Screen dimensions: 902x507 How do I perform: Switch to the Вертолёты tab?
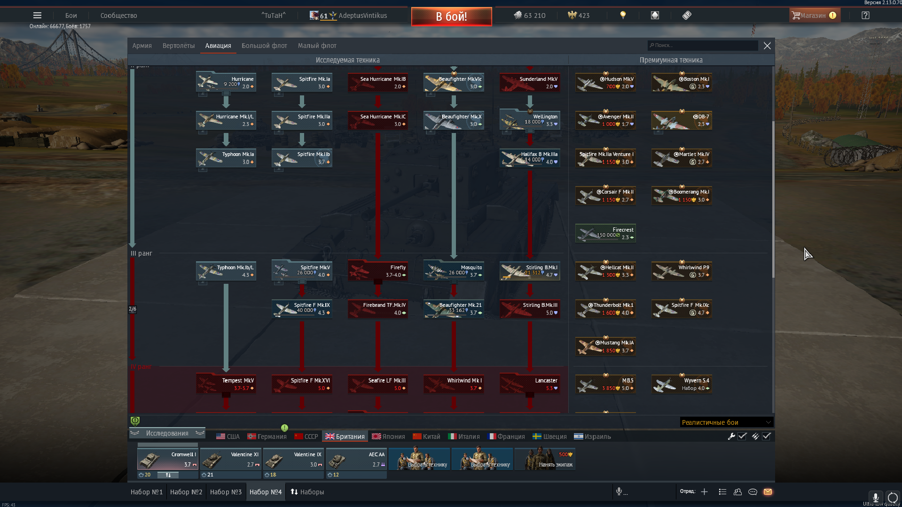click(x=179, y=46)
